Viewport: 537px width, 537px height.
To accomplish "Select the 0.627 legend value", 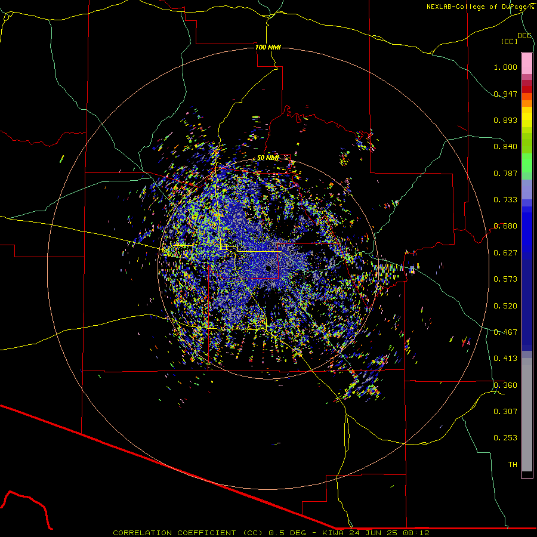I will click(505, 253).
